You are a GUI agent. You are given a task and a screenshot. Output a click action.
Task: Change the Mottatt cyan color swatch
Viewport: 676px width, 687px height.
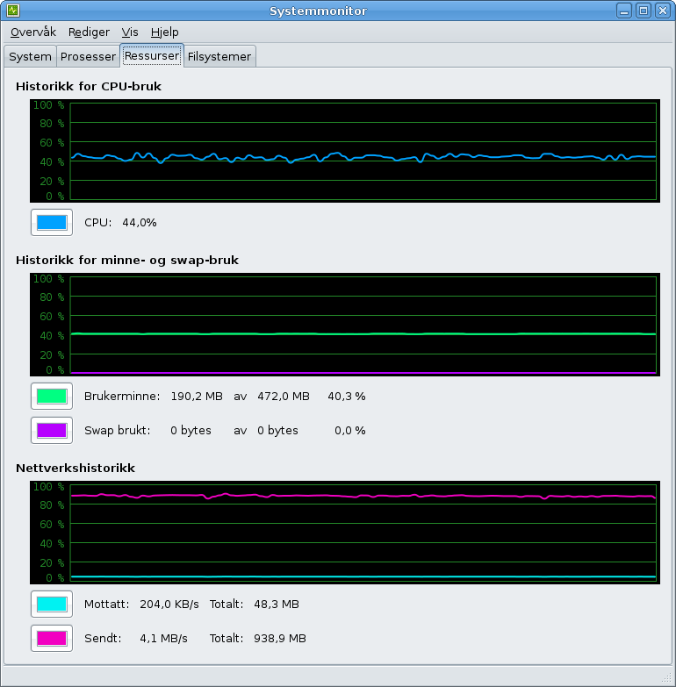[52, 605]
